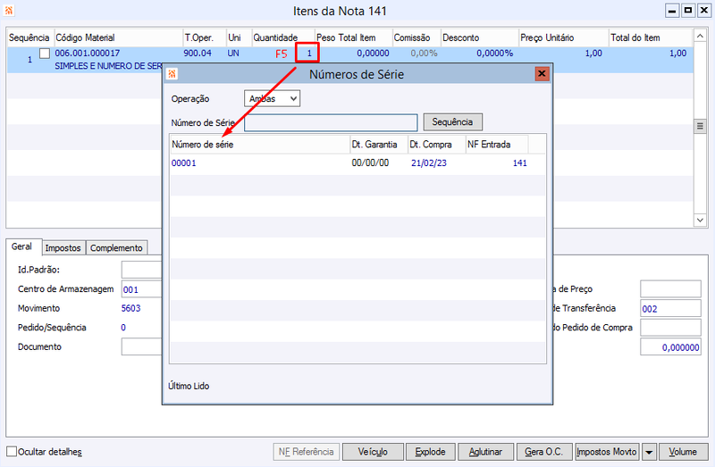Click Movimento value 5603
This screenshot has height=467, width=715.
pos(130,308)
